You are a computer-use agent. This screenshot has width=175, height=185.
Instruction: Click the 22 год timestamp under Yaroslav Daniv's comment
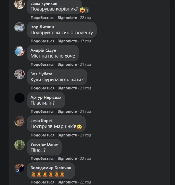pos(85,159)
